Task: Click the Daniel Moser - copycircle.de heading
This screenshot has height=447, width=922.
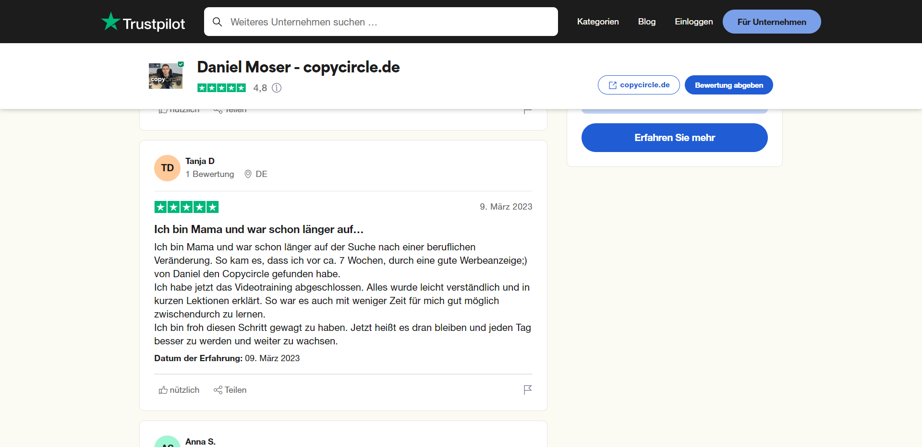Action: tap(298, 67)
